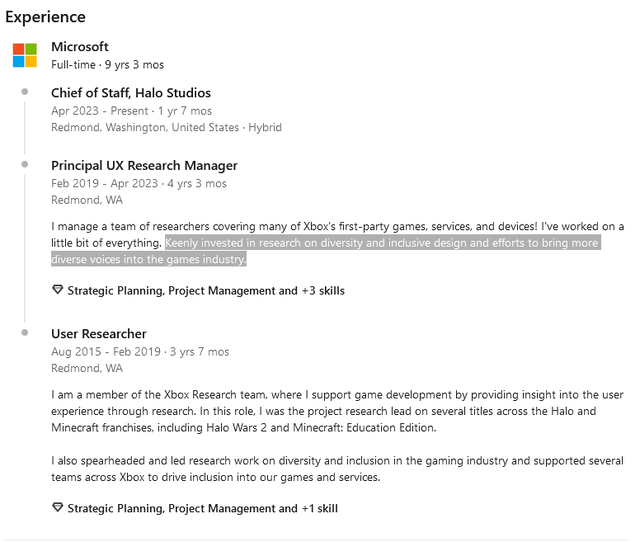Click the Full-time 9 yrs 3 mos line
The width and height of the screenshot is (640, 542).
108,65
